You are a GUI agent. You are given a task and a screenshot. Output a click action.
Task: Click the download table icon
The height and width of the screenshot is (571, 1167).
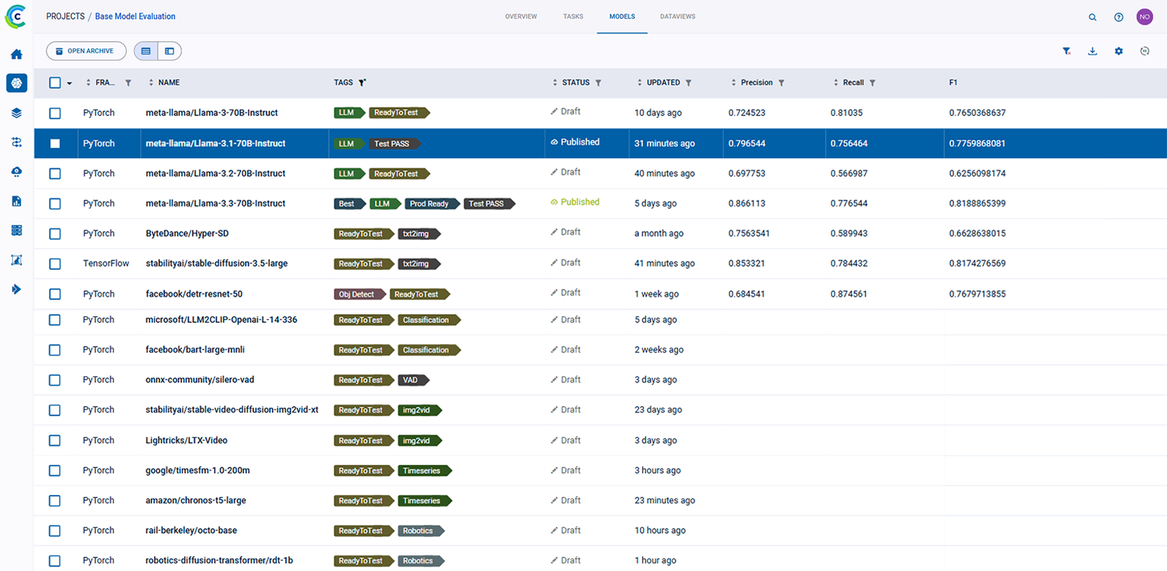click(x=1092, y=51)
